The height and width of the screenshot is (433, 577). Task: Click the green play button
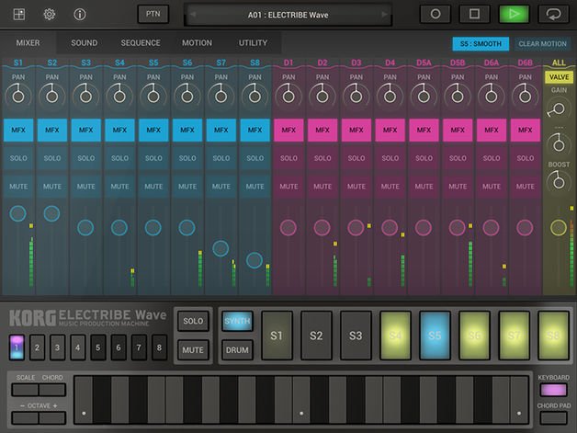[x=514, y=15]
